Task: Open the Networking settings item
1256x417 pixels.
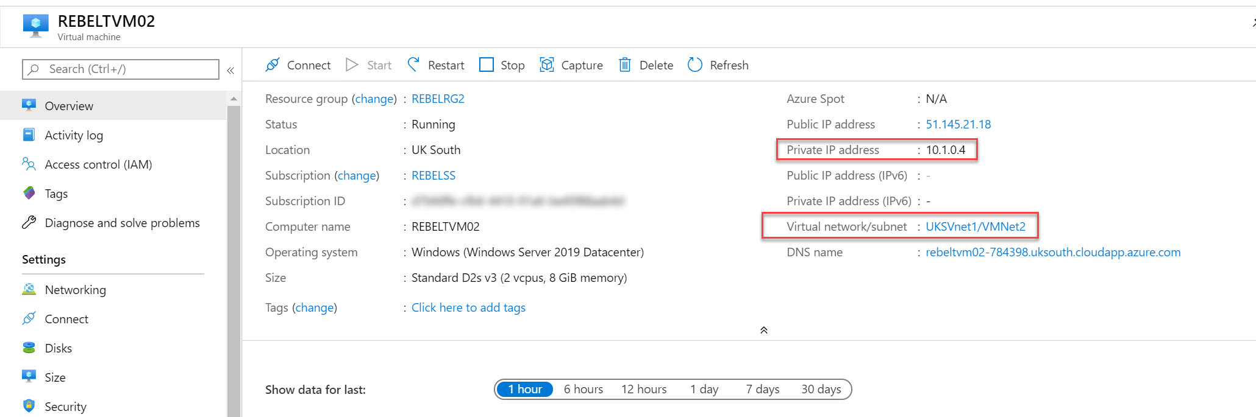Action: coord(113,289)
